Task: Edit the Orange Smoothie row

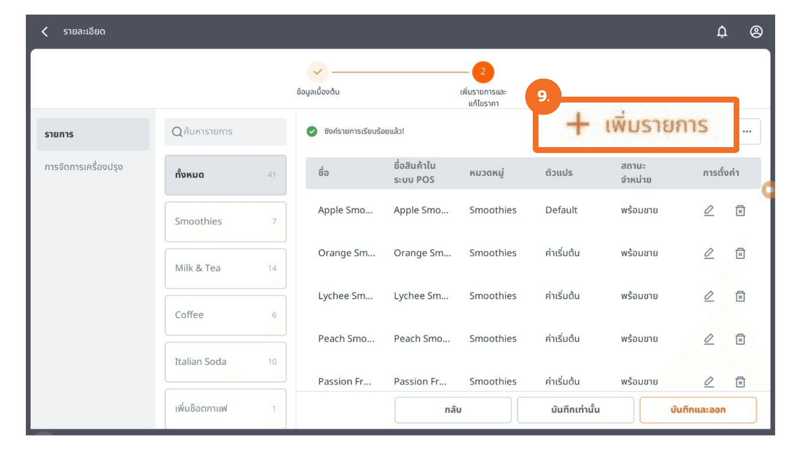Action: click(x=709, y=253)
